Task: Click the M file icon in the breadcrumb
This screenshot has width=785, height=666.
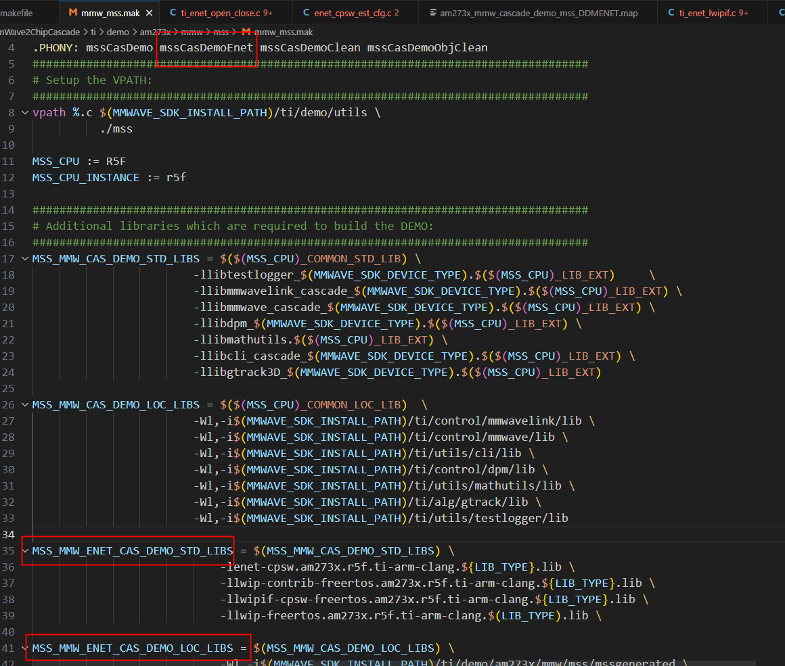Action: tap(246, 32)
